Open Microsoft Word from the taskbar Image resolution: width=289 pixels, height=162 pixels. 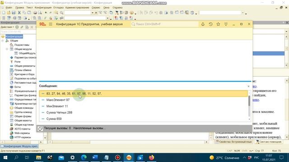click(x=95, y=157)
